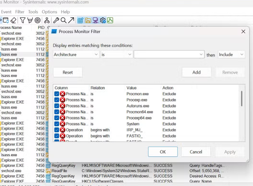This screenshot has height=186, width=253.
Task: Click the red X icon of FASTIO_ filter
Action: (62, 136)
